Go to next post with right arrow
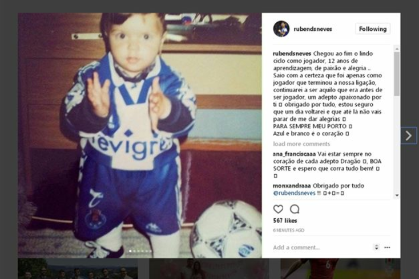Viewport: 419px width, 279px height. pyautogui.click(x=409, y=136)
